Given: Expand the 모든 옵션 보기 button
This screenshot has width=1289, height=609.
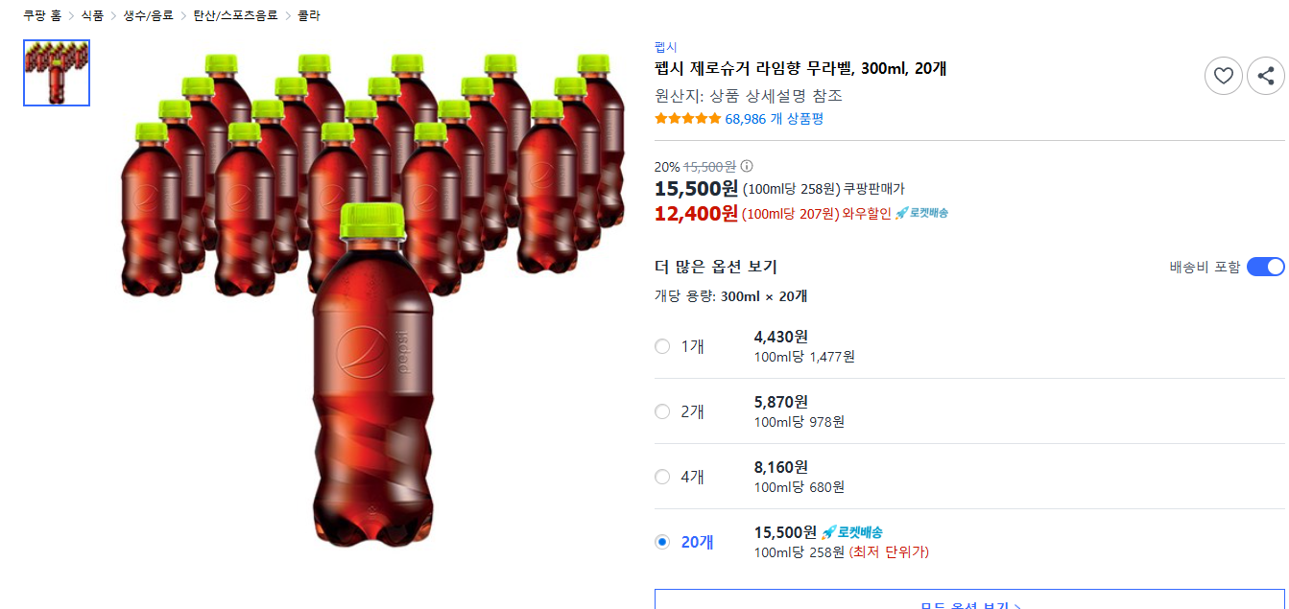Looking at the screenshot, I should pyautogui.click(x=969, y=601).
